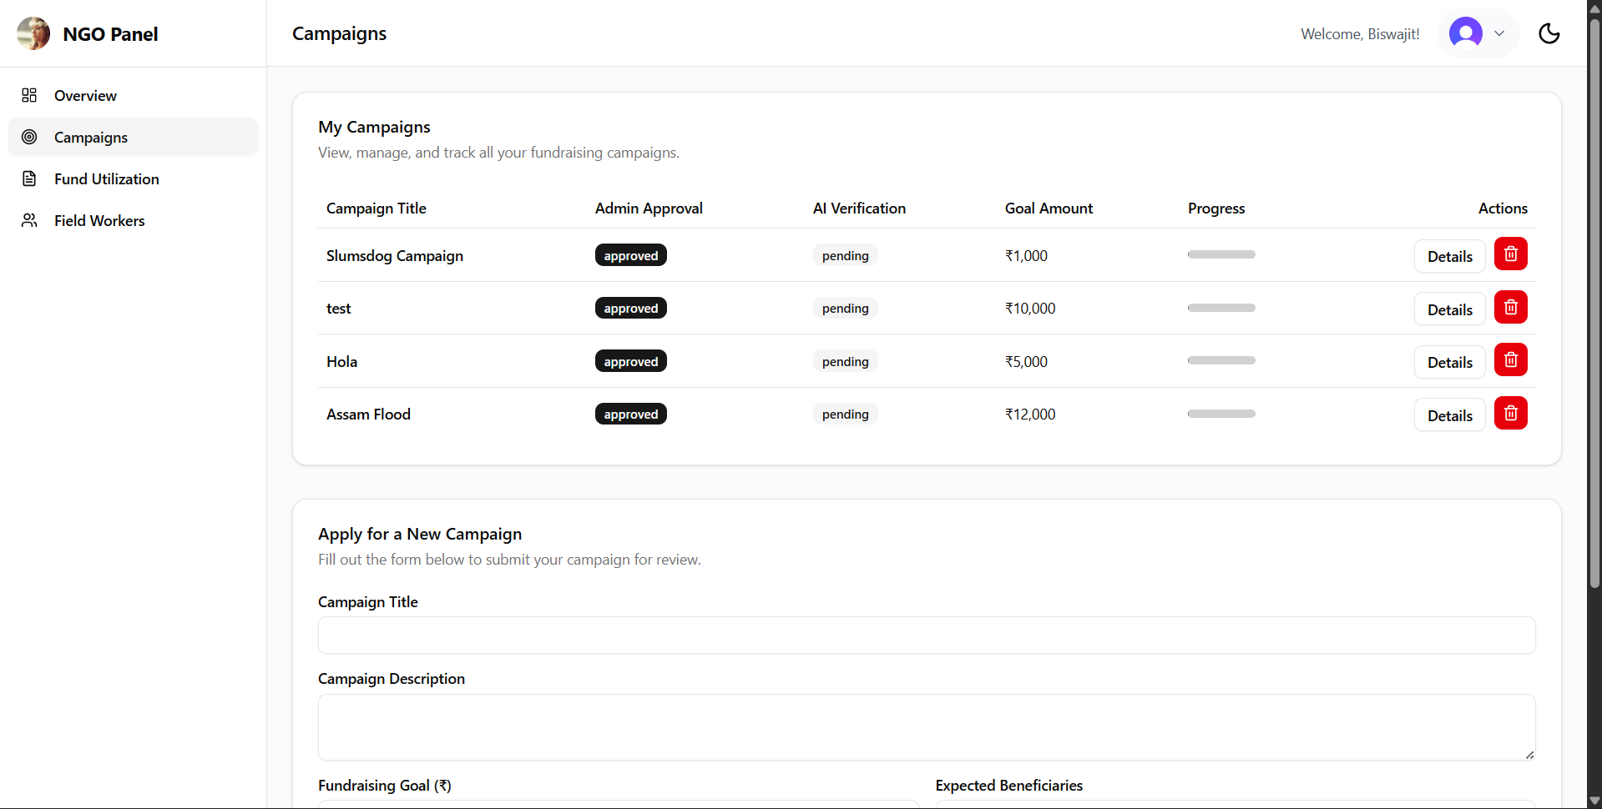View Details of Assam Flood campaign
Screen dimensions: 1602x809
click(x=1449, y=415)
